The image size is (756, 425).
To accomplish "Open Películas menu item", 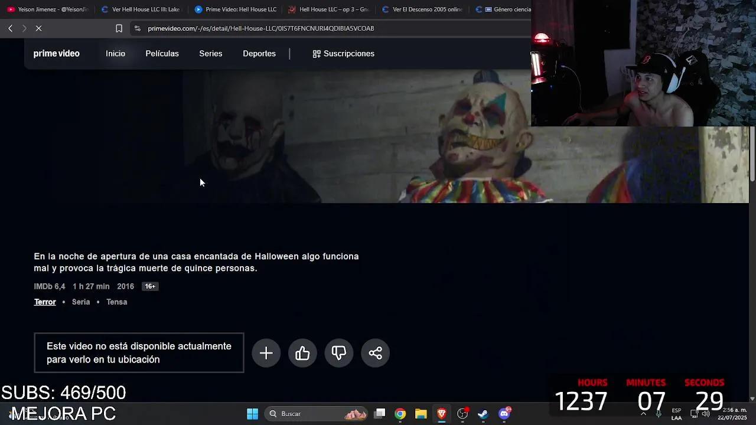I will click(162, 54).
